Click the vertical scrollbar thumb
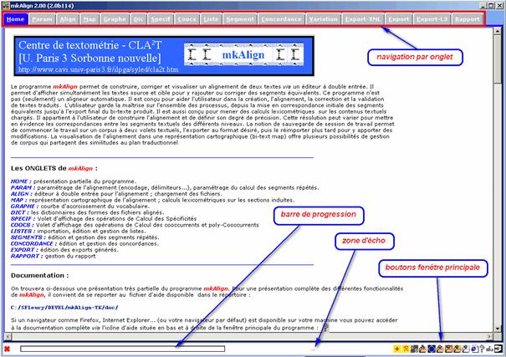This screenshot has width=506, height=357. [x=497, y=59]
